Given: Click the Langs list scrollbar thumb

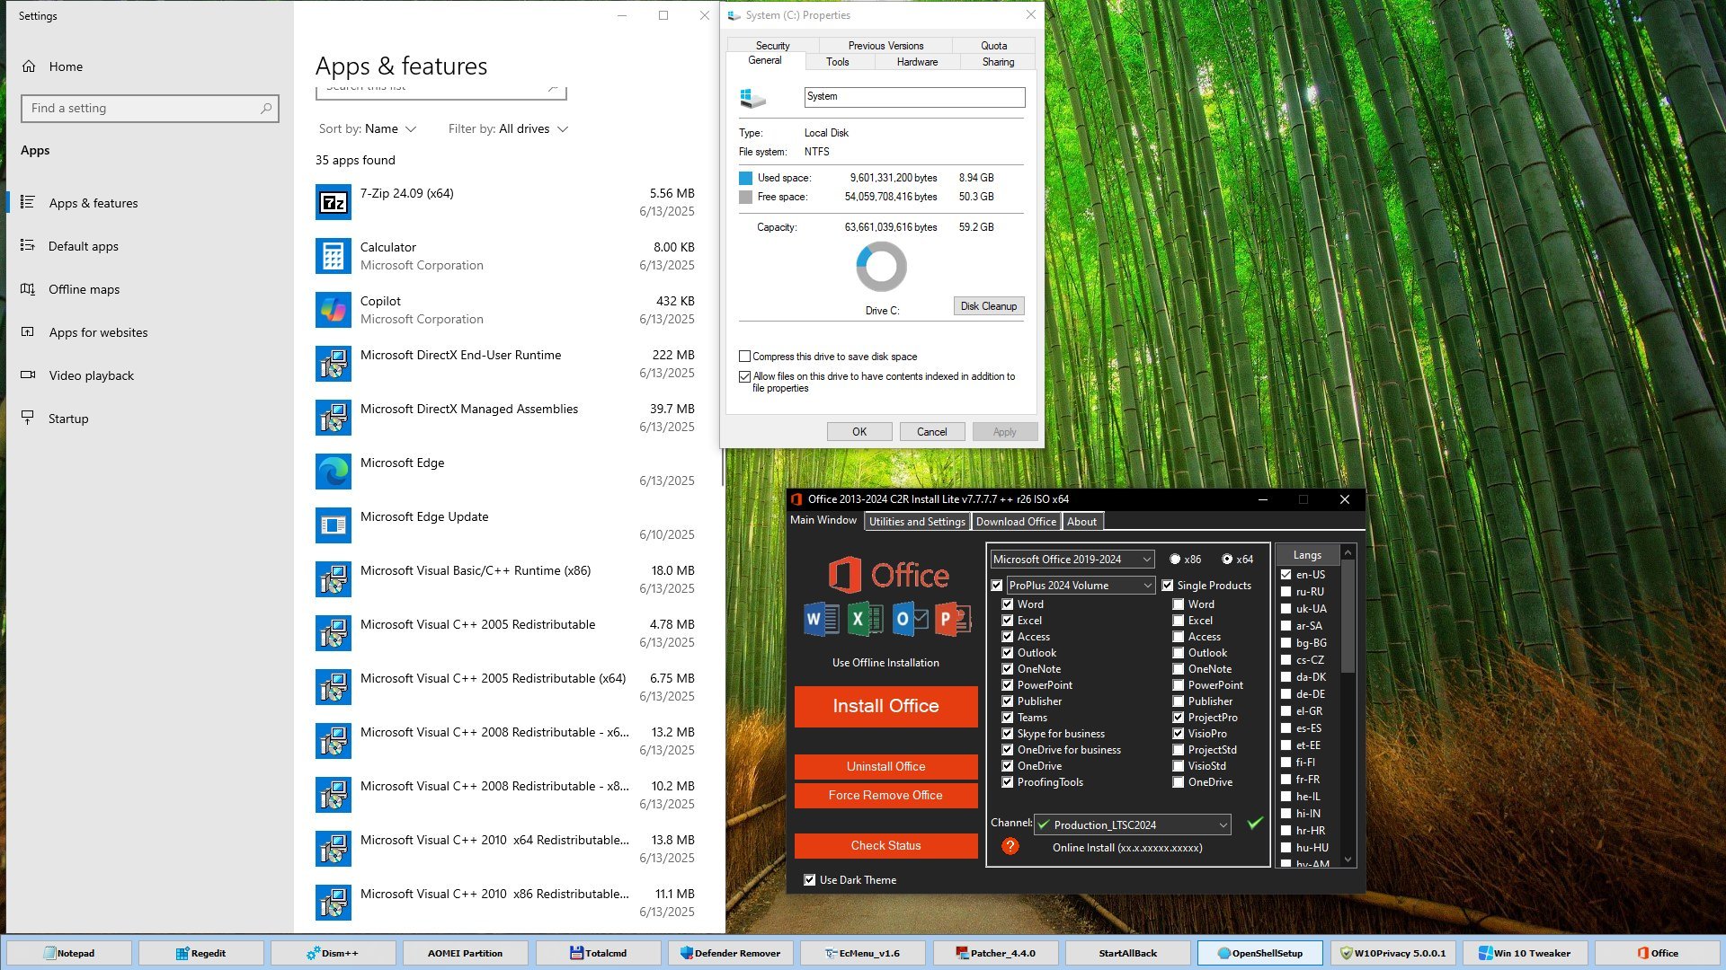Looking at the screenshot, I should pos(1348,617).
